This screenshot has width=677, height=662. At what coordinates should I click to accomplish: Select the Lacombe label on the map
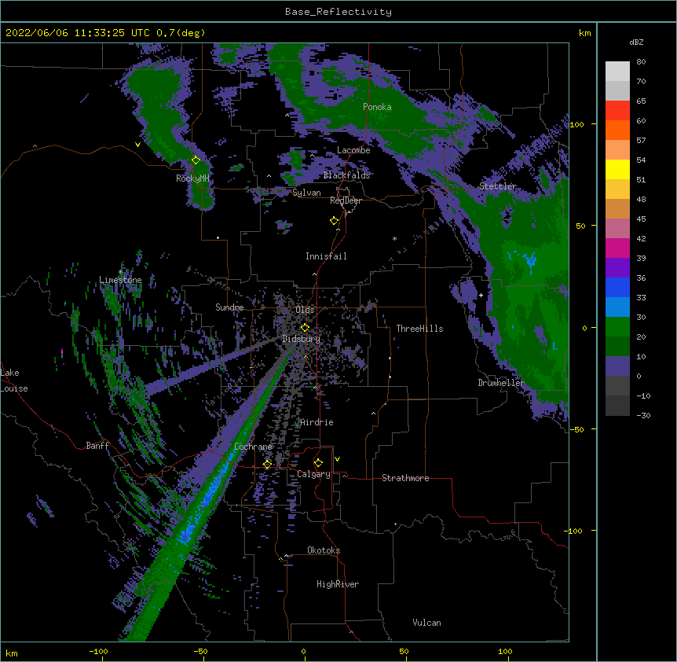(353, 150)
